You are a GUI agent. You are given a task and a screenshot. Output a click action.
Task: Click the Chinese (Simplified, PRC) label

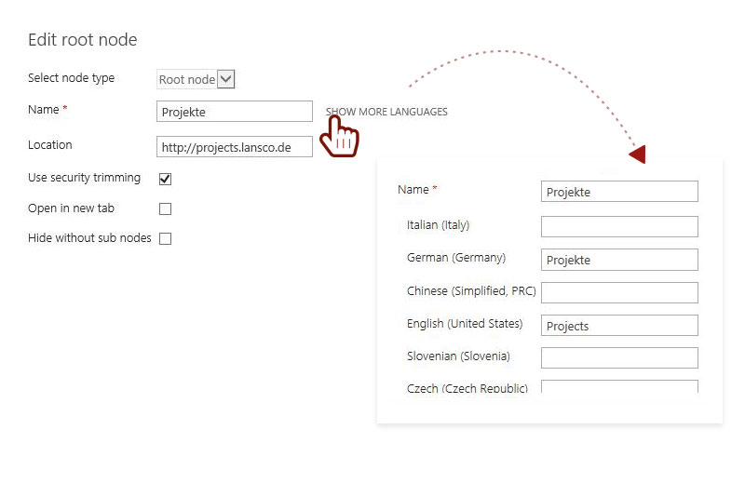tap(471, 291)
